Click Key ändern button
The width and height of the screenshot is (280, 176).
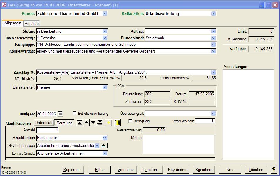[178, 170]
